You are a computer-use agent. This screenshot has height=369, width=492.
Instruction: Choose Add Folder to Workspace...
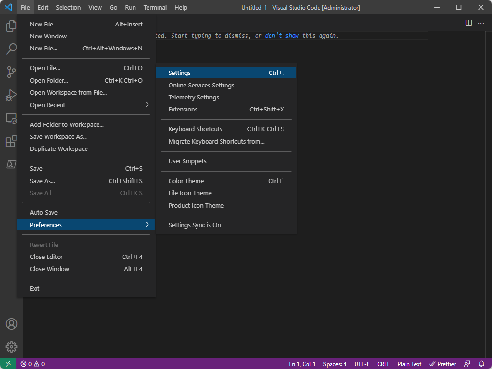tap(86, 124)
